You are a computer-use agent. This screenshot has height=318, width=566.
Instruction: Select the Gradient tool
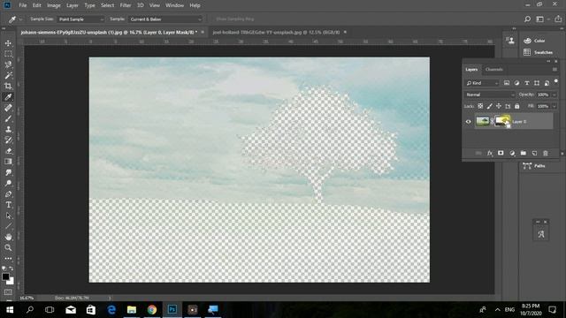click(8, 162)
